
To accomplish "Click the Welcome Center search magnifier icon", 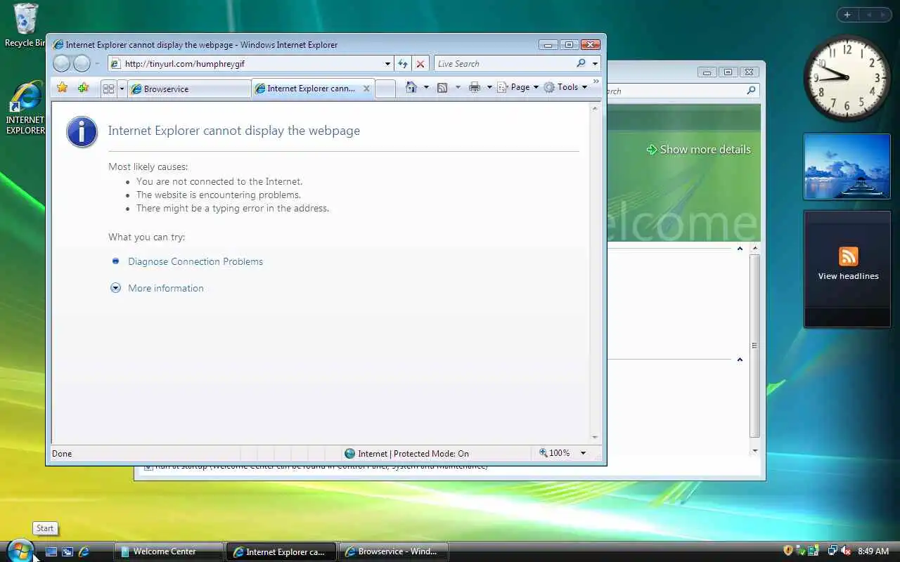I will tap(751, 91).
